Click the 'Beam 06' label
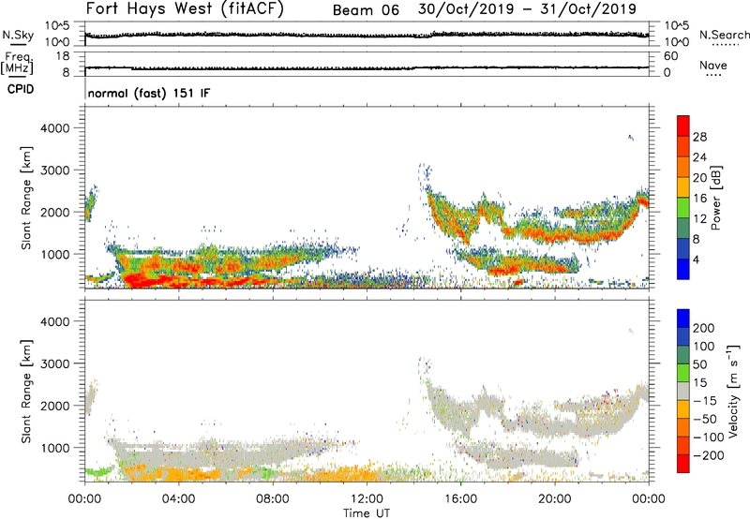The width and height of the screenshot is (750, 519). (366, 10)
